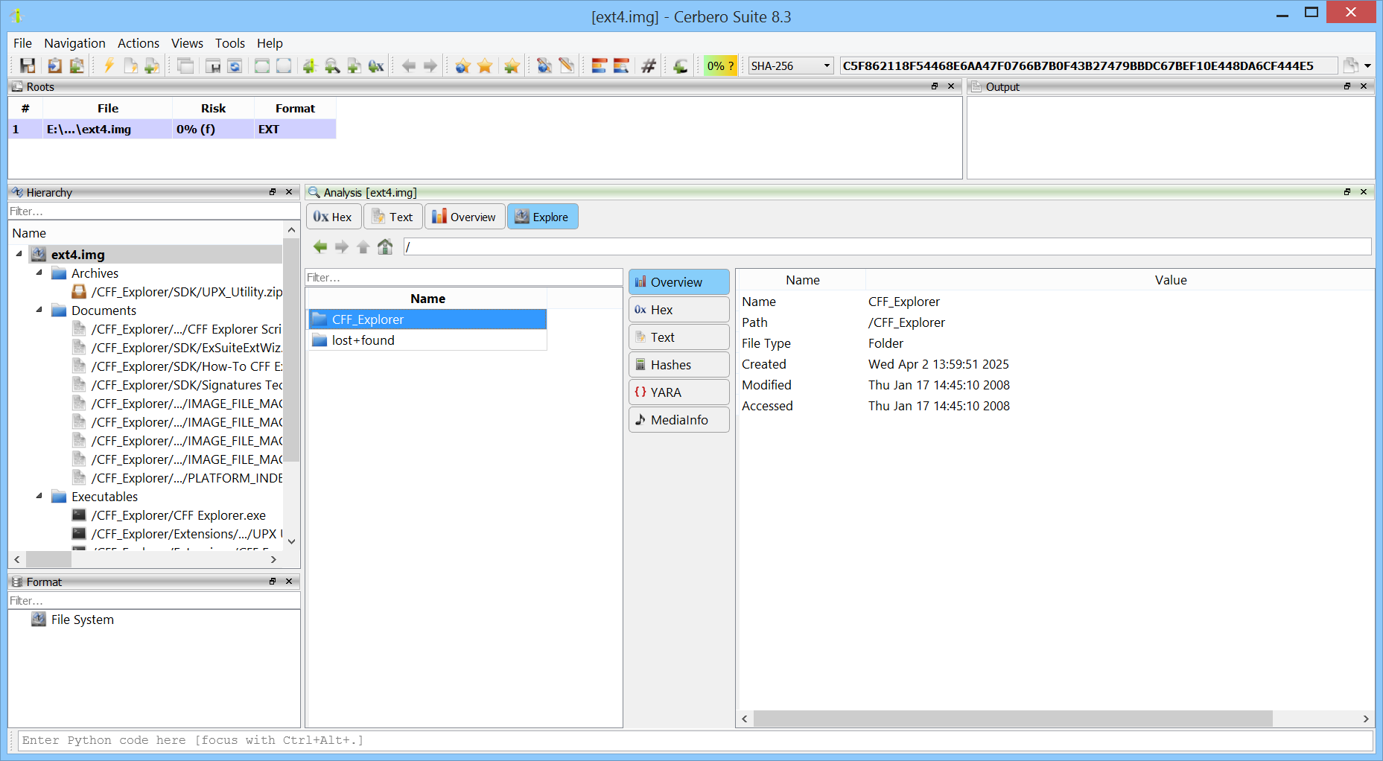Click the window with floppy disk icon
The height and width of the screenshot is (761, 1383).
tap(213, 66)
